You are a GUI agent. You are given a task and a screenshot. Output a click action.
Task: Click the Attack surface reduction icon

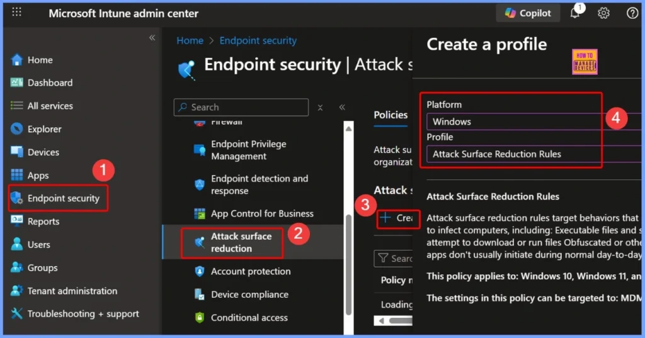200,242
